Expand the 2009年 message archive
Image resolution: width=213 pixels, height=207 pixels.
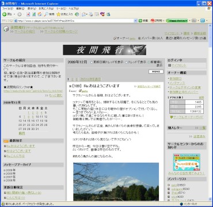click(x=5, y=170)
